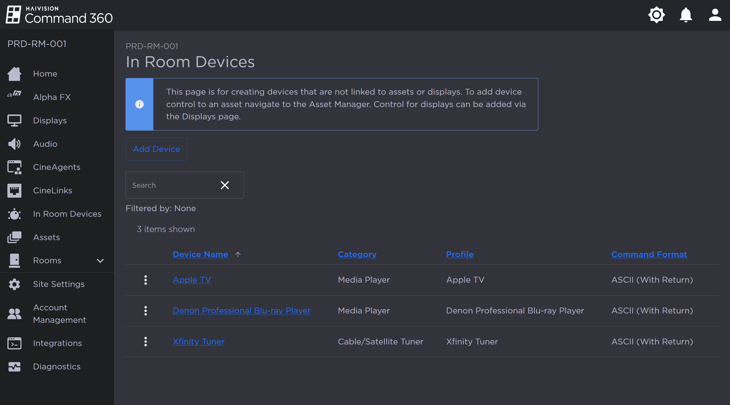The width and height of the screenshot is (730, 405).
Task: Open the Denon Professional Blu-ray Player link
Action: click(x=241, y=310)
